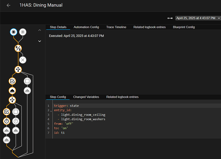Image resolution: width=221 pixels, height=159 pixels.
Task: Click the 'id: t1' code line
Action: click(59, 133)
